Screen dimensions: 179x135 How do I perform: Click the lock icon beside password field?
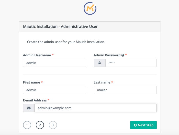point(99,63)
